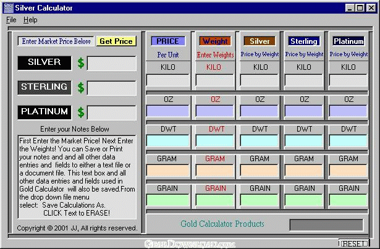The image size is (380, 249).
Task: Click the Platinum column header
Action: click(x=348, y=41)
